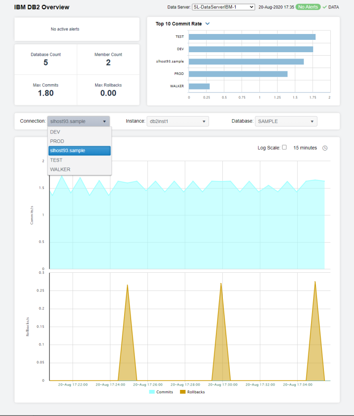Click the Member Count value 2
Viewport: 354px width, 416px height.
(x=108, y=63)
